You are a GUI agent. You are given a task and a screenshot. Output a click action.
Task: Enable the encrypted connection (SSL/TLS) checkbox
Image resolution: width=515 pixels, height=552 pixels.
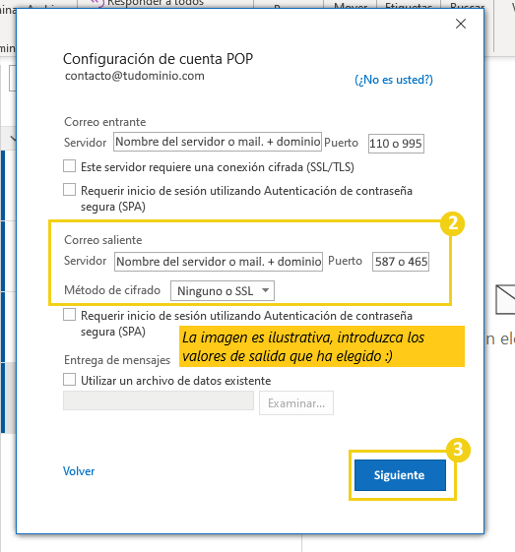[x=69, y=166]
